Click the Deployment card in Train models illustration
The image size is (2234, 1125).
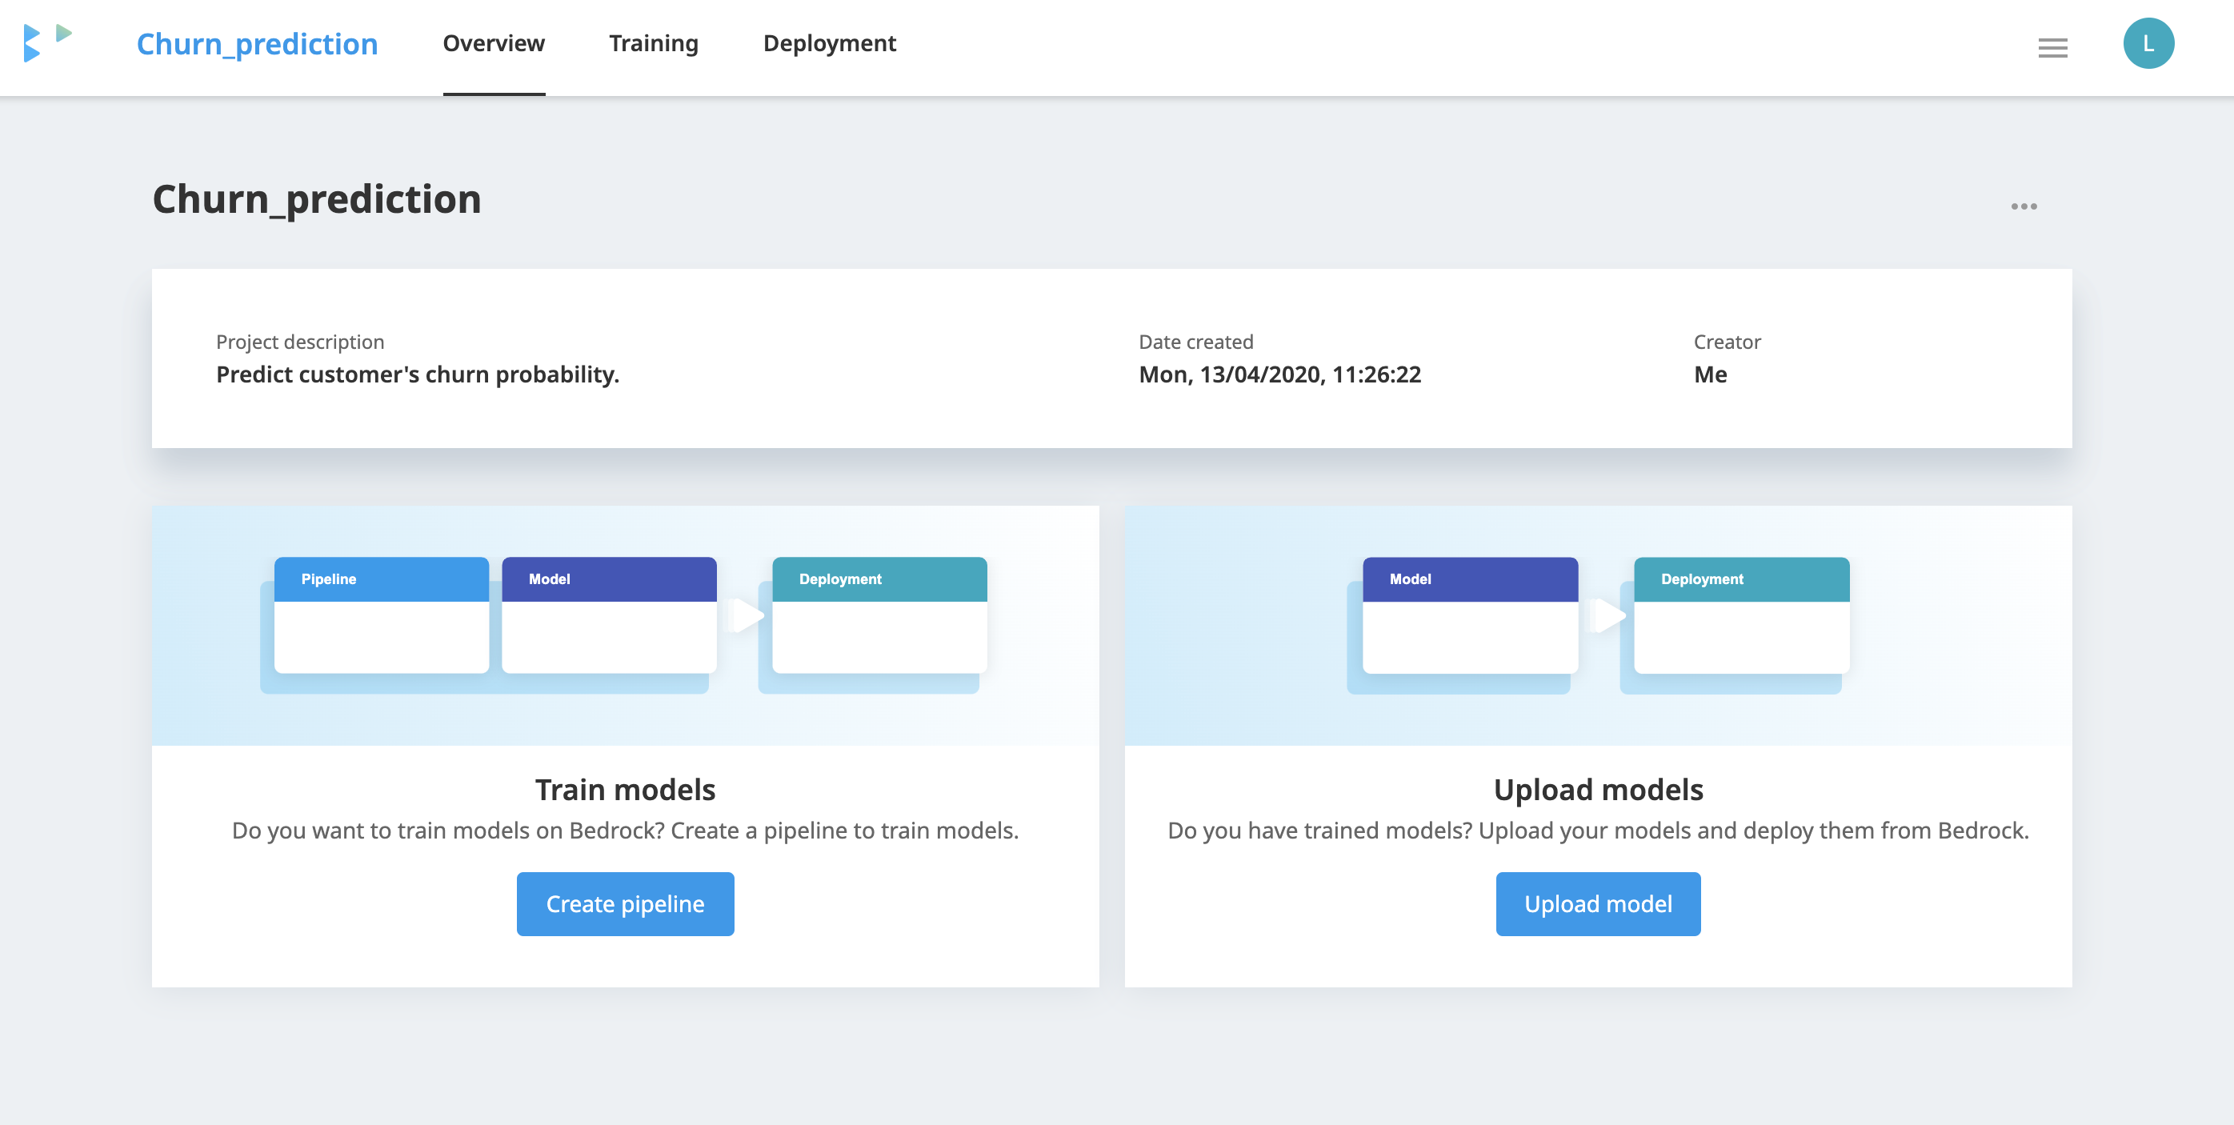879,615
